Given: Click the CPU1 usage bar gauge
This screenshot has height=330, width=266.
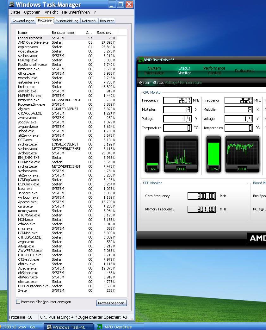Looking at the screenshot, I should click(x=213, y=154).
